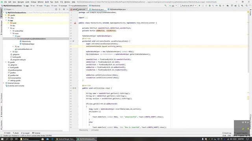Collapse the app folder in project tree
The image size is (252, 141).
6,20
